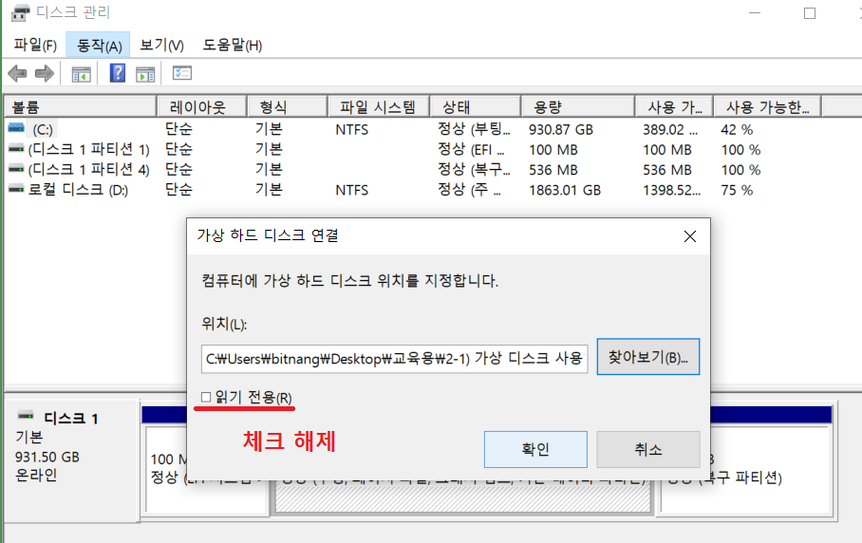
Task: Click the 찾아보기(B)... browse button
Action: coord(647,358)
